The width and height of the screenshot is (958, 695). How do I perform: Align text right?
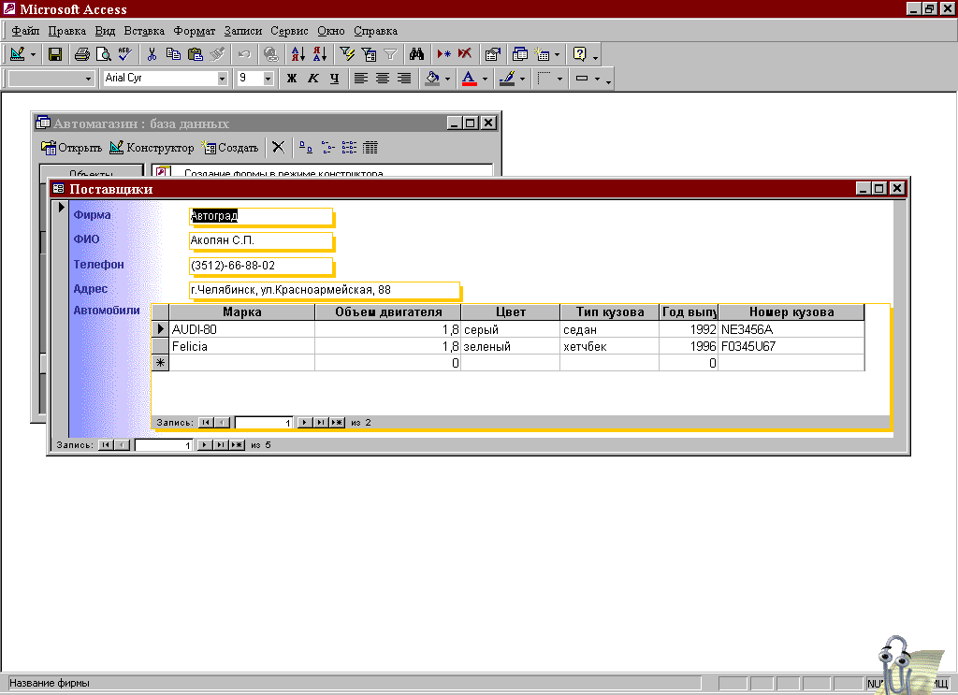tap(404, 79)
